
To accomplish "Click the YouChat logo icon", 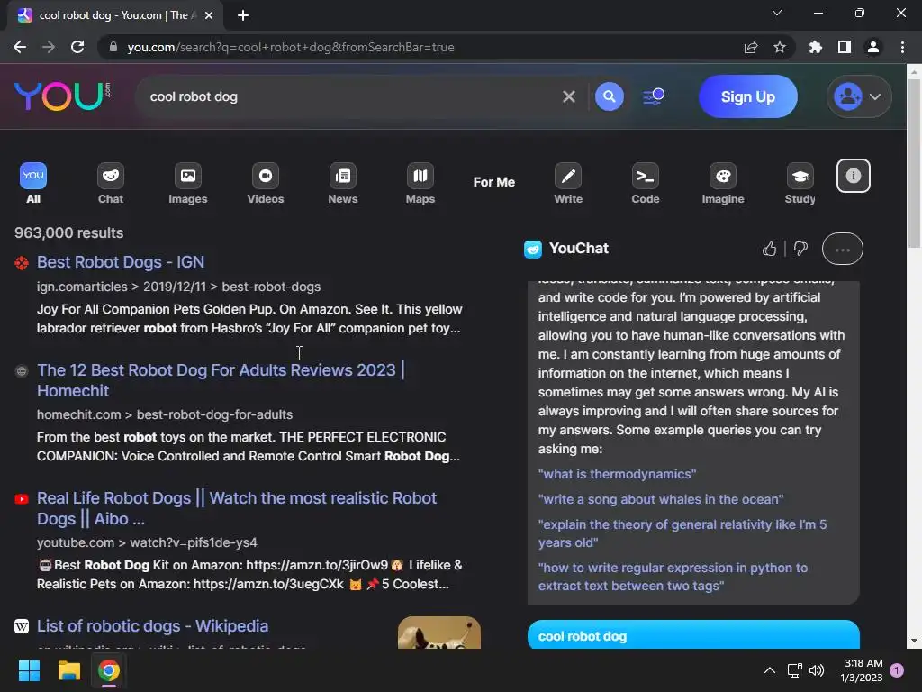I will click(533, 249).
